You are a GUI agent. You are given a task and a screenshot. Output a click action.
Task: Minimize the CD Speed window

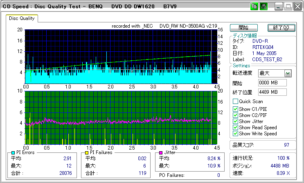[x=279, y=7]
